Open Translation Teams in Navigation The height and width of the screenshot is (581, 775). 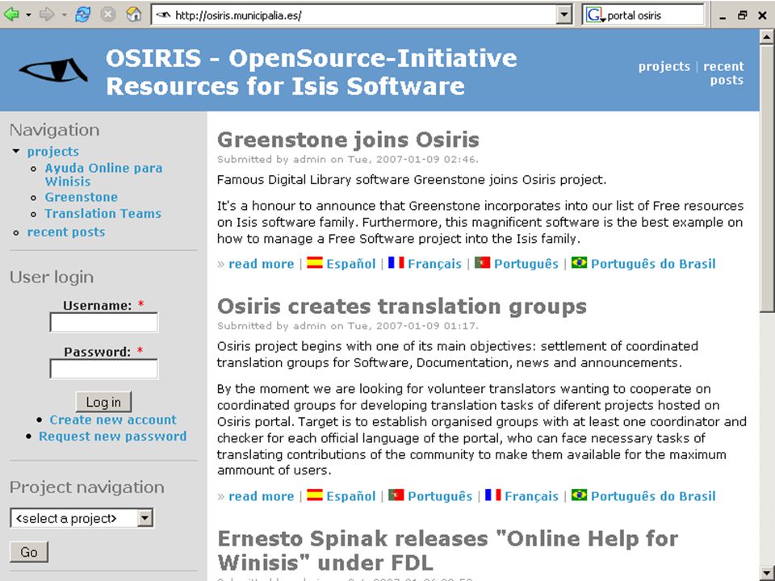coord(103,213)
